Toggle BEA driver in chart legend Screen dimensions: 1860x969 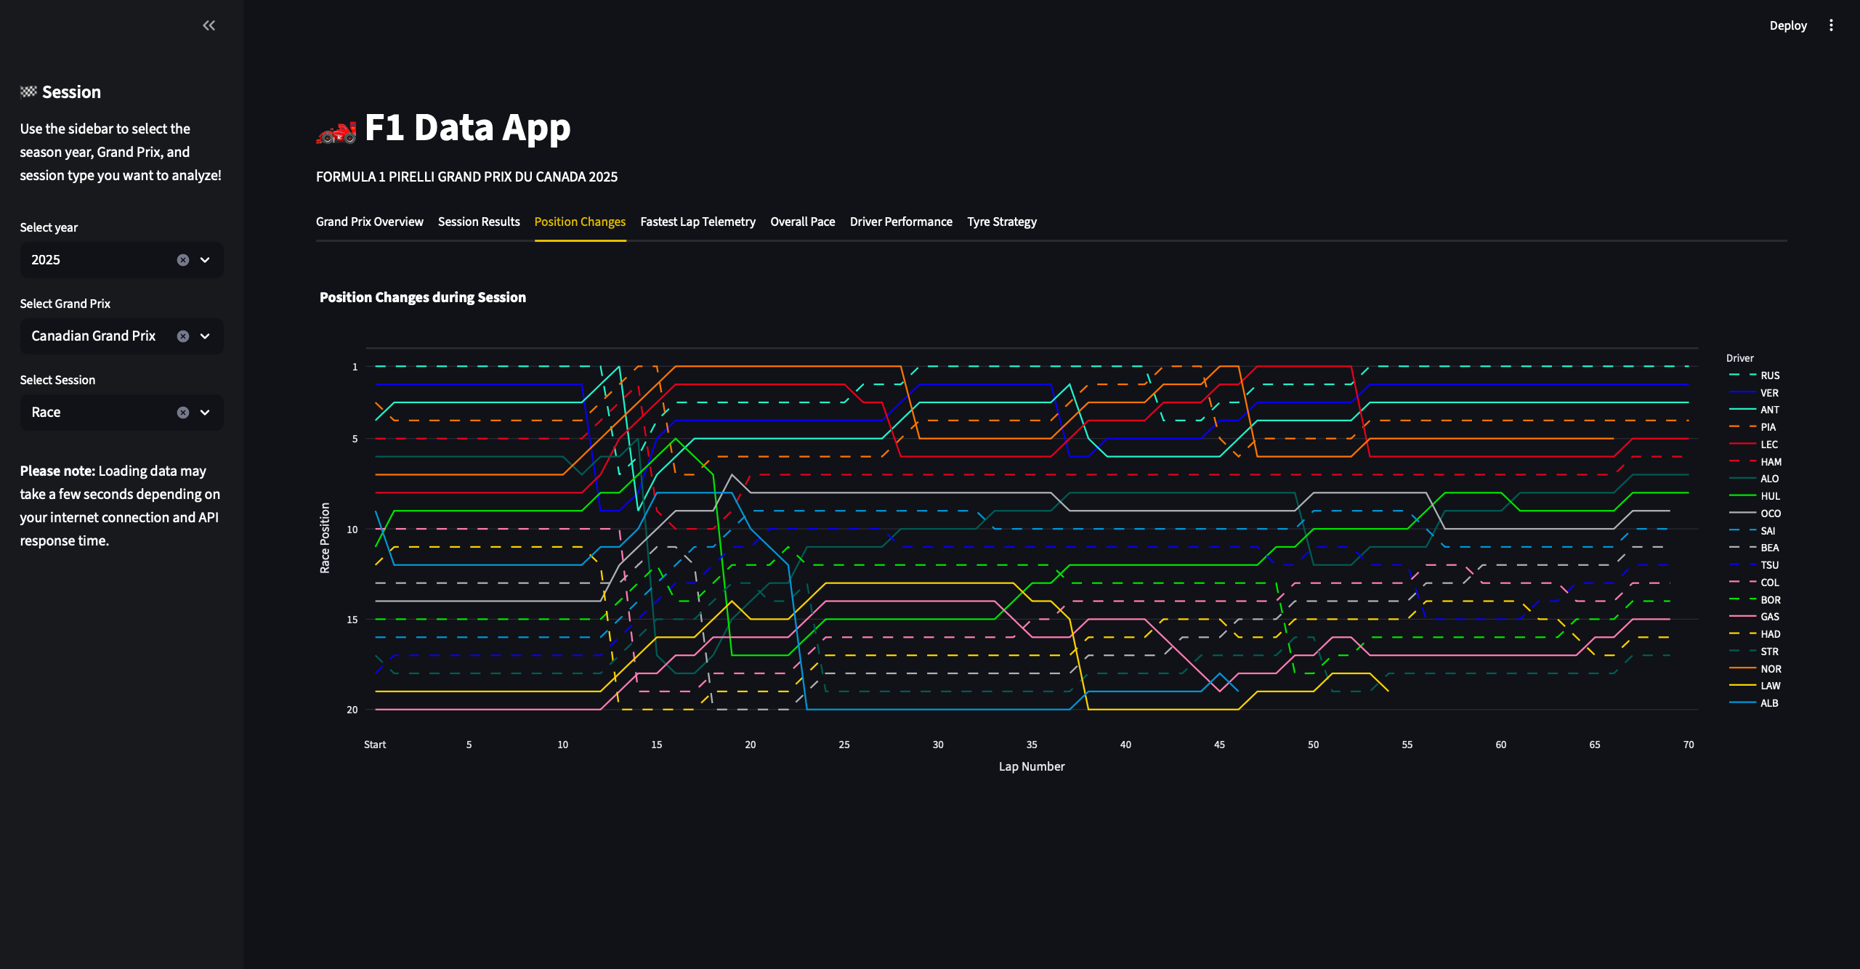pyautogui.click(x=1755, y=548)
